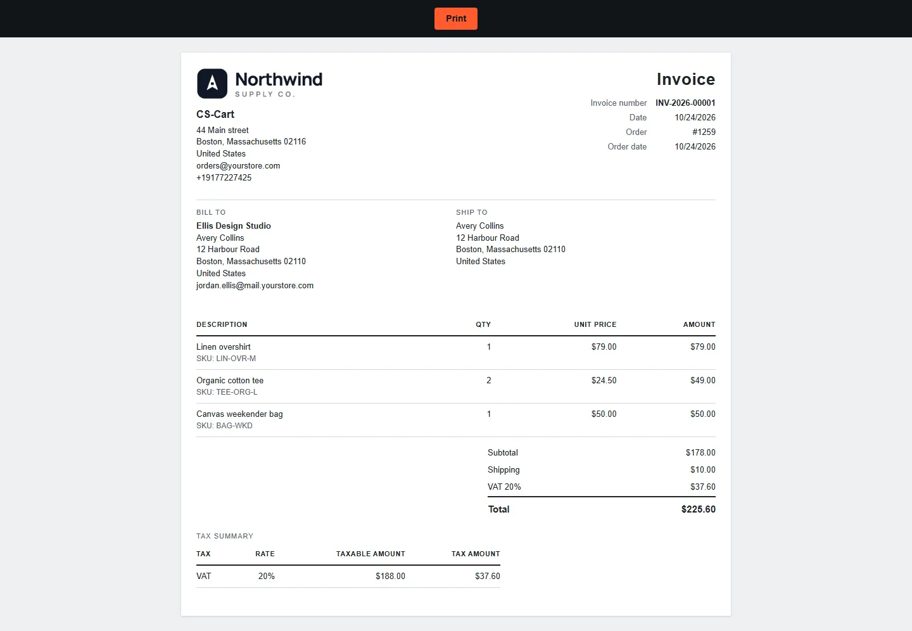Select the Invoice number label
Screen dimensions: 912x631
619,103
